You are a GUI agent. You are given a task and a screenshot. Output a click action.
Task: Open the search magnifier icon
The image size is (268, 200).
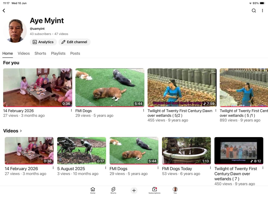(254, 11)
